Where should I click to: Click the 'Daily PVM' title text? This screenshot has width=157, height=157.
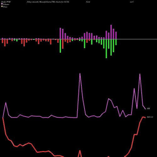click(x=6, y=2)
